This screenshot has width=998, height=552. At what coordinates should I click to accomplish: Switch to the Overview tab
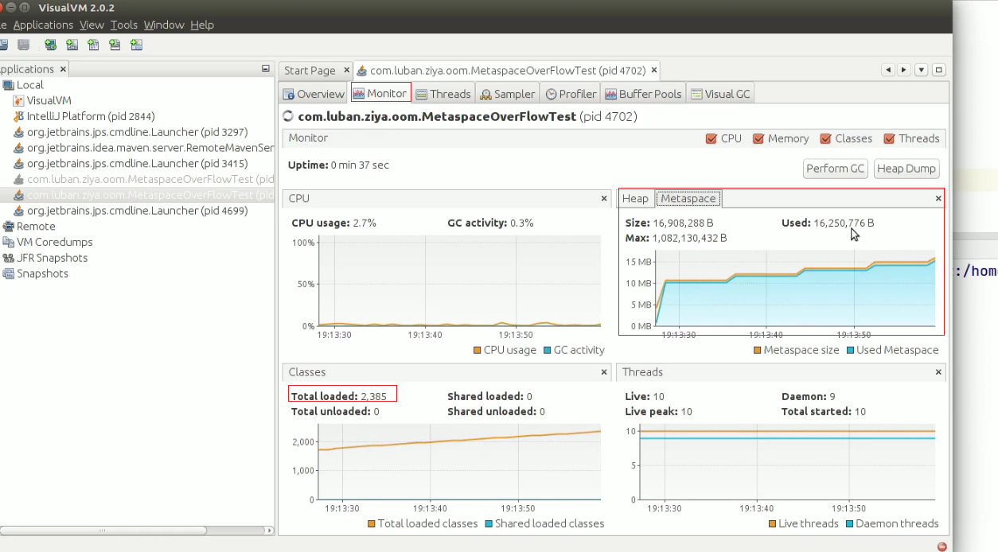pyautogui.click(x=313, y=94)
